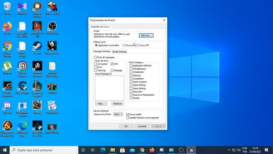The height and width of the screenshot is (154, 273).
Task: Click the Windows Start button
Action: (5, 150)
